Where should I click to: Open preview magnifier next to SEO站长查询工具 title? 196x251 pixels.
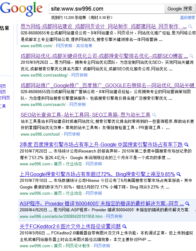(x=154, y=115)
